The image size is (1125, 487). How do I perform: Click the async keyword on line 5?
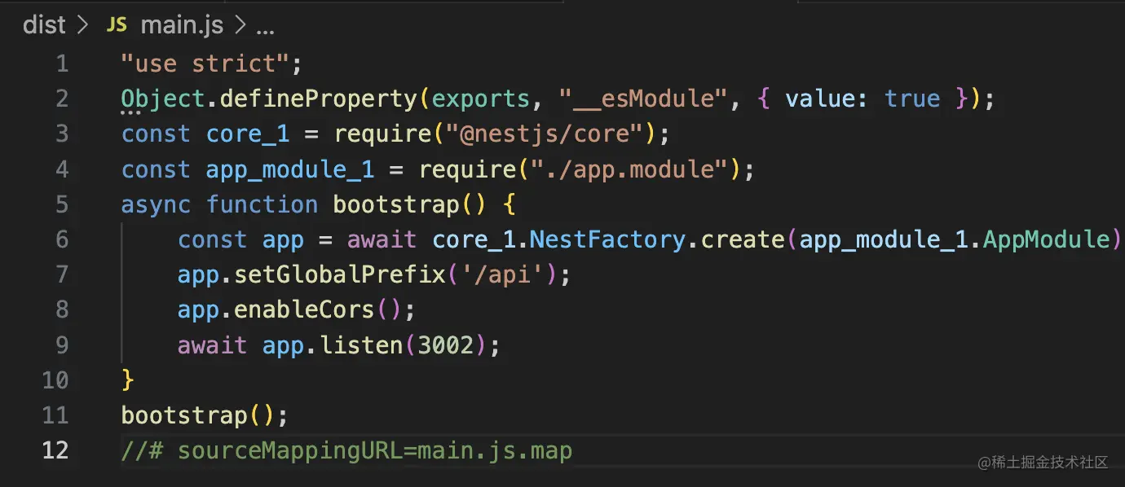(156, 204)
